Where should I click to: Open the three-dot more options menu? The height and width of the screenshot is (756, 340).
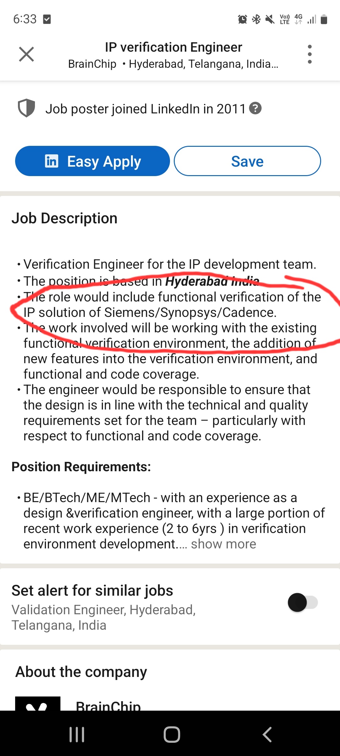coord(309,54)
